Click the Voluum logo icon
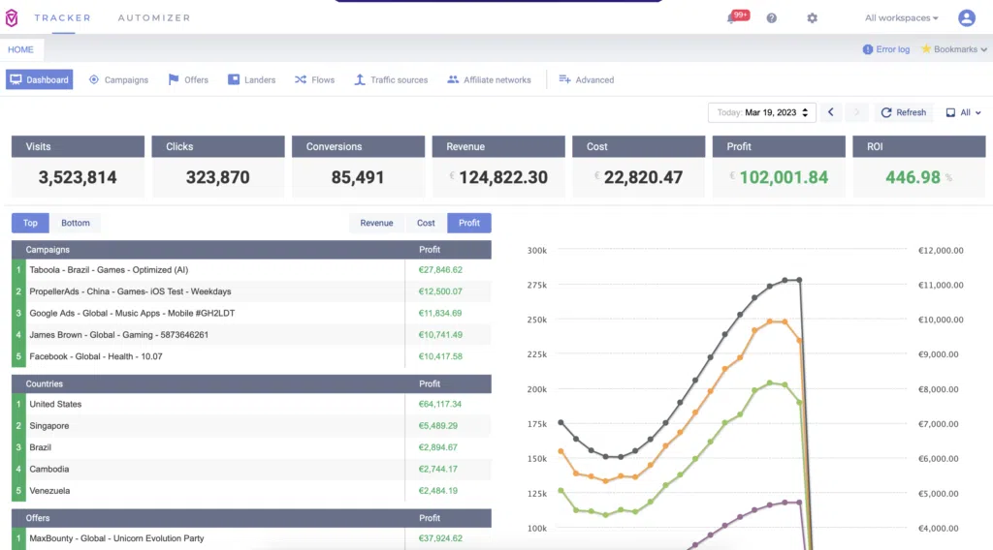The height and width of the screenshot is (550, 993). click(12, 17)
